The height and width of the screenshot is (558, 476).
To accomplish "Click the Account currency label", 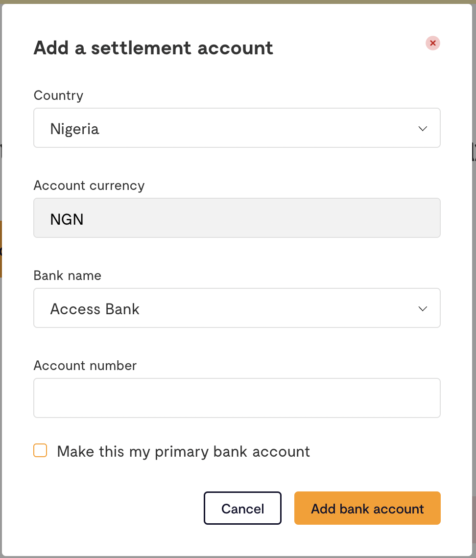I will 89,186.
